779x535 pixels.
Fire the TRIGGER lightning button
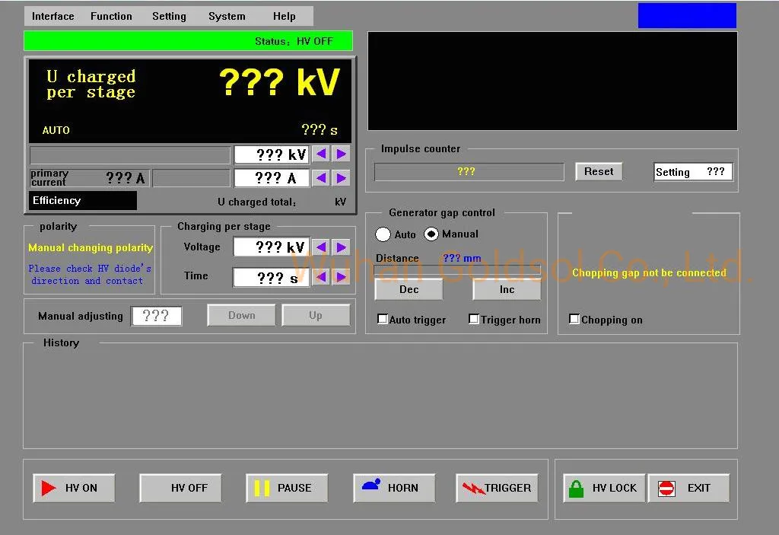(497, 488)
